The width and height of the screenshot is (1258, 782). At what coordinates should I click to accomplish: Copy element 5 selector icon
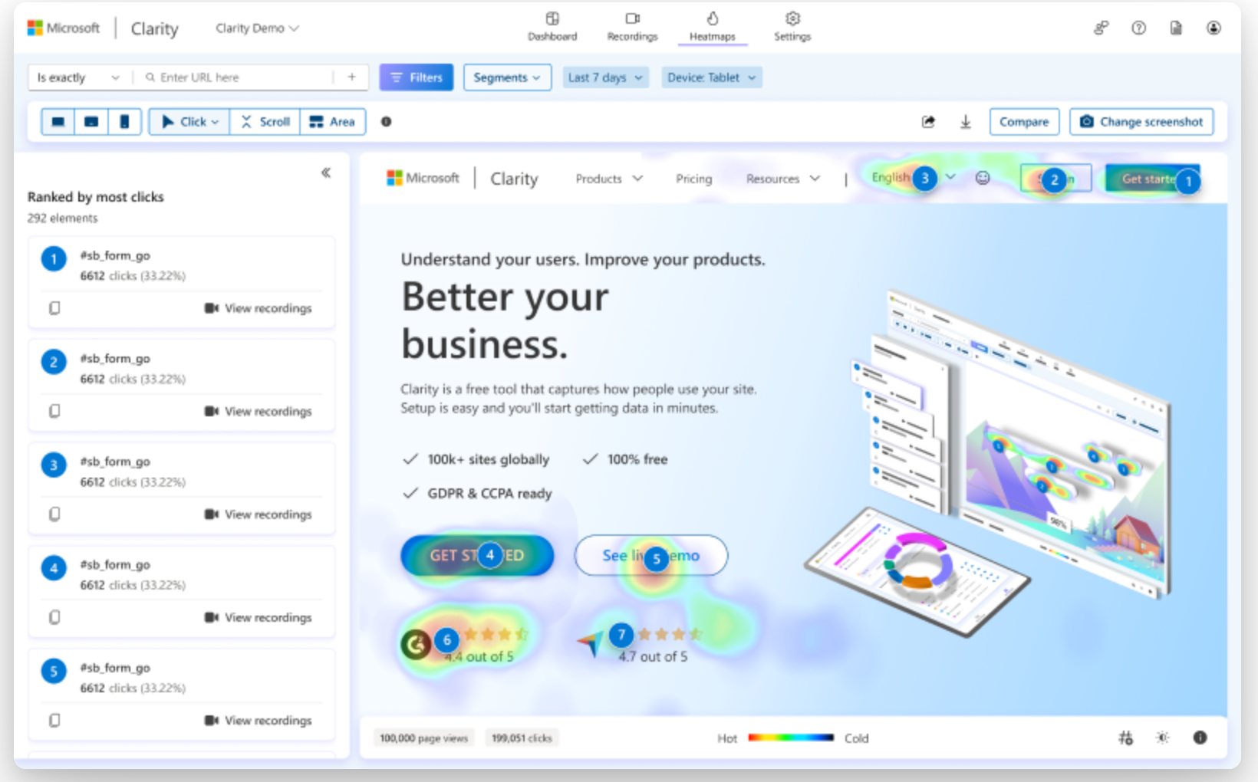point(54,720)
